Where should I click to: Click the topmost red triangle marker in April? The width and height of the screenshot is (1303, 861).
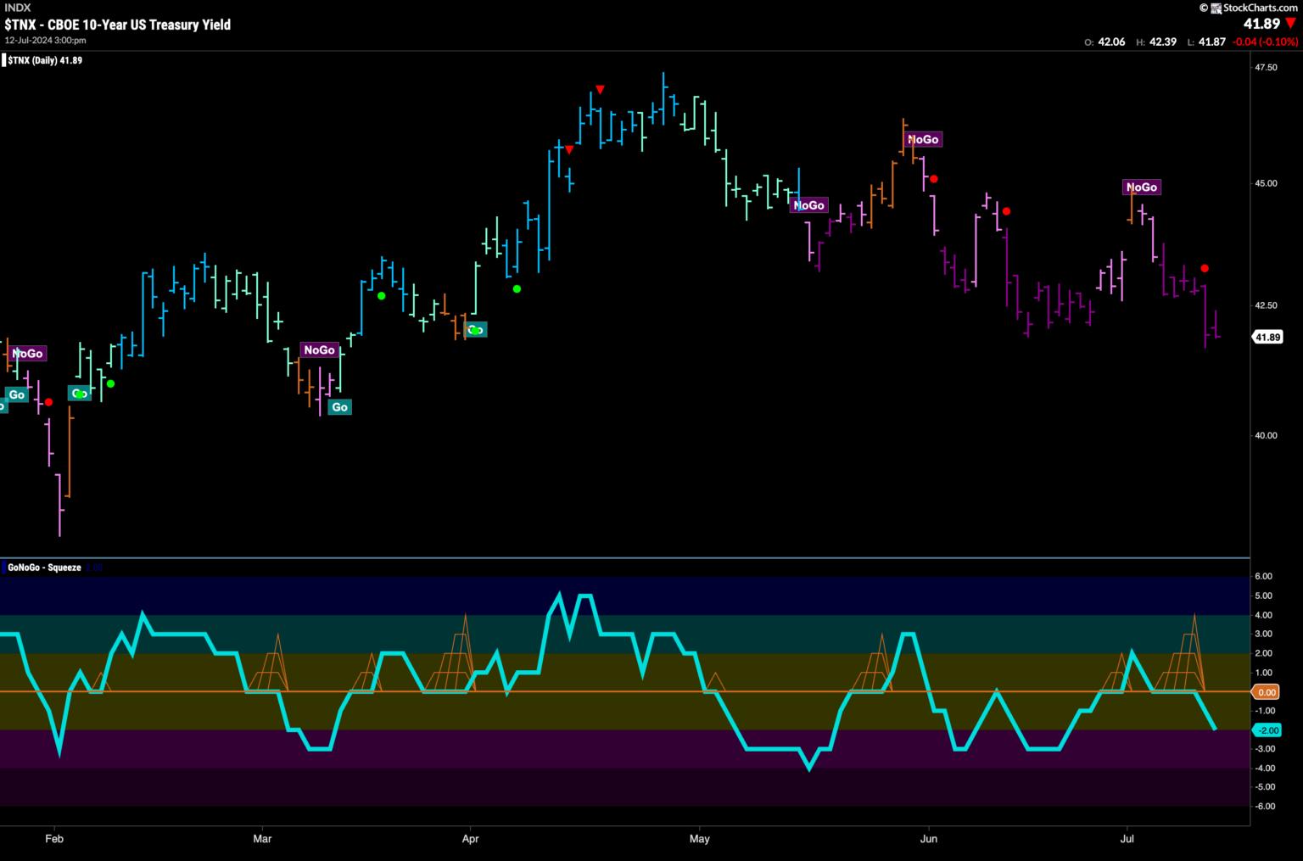600,89
